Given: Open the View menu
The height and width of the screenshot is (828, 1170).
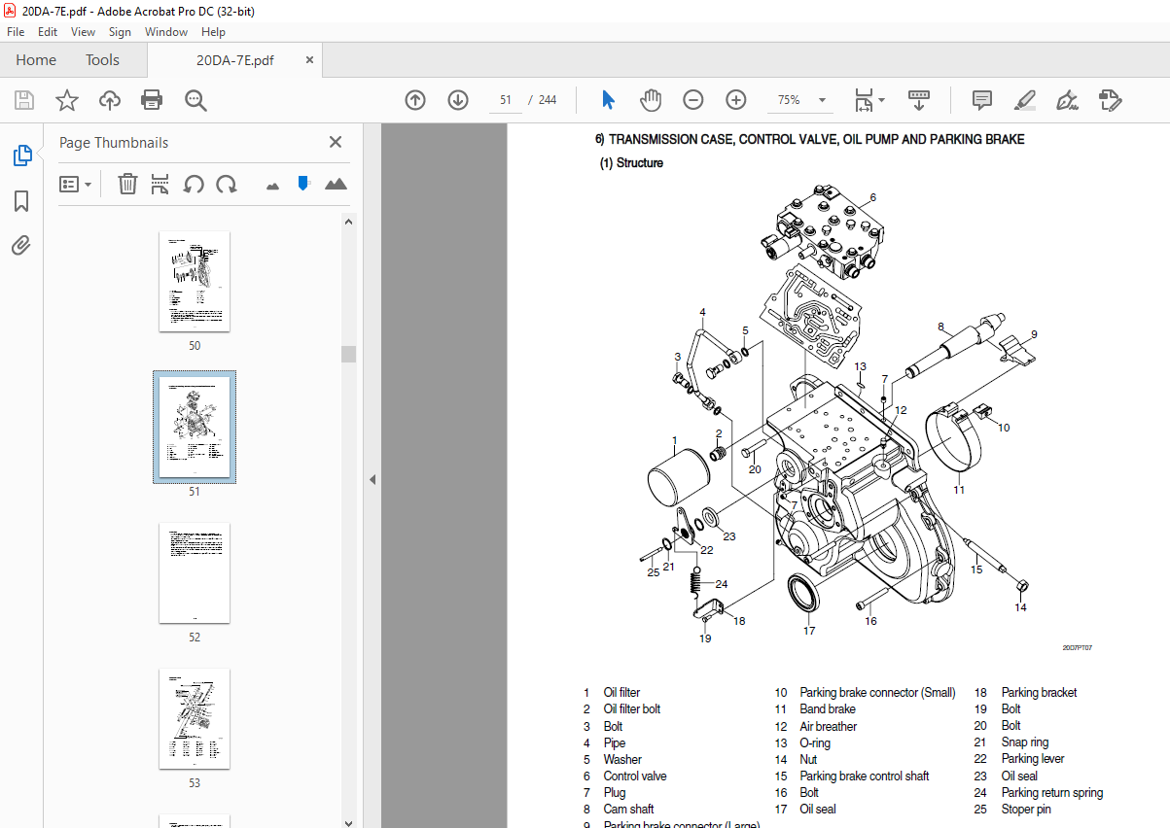Looking at the screenshot, I should pos(83,32).
